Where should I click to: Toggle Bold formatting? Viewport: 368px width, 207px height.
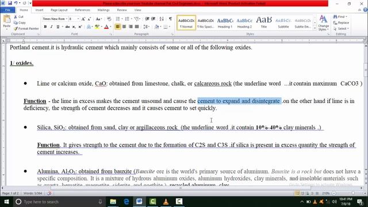45,27
